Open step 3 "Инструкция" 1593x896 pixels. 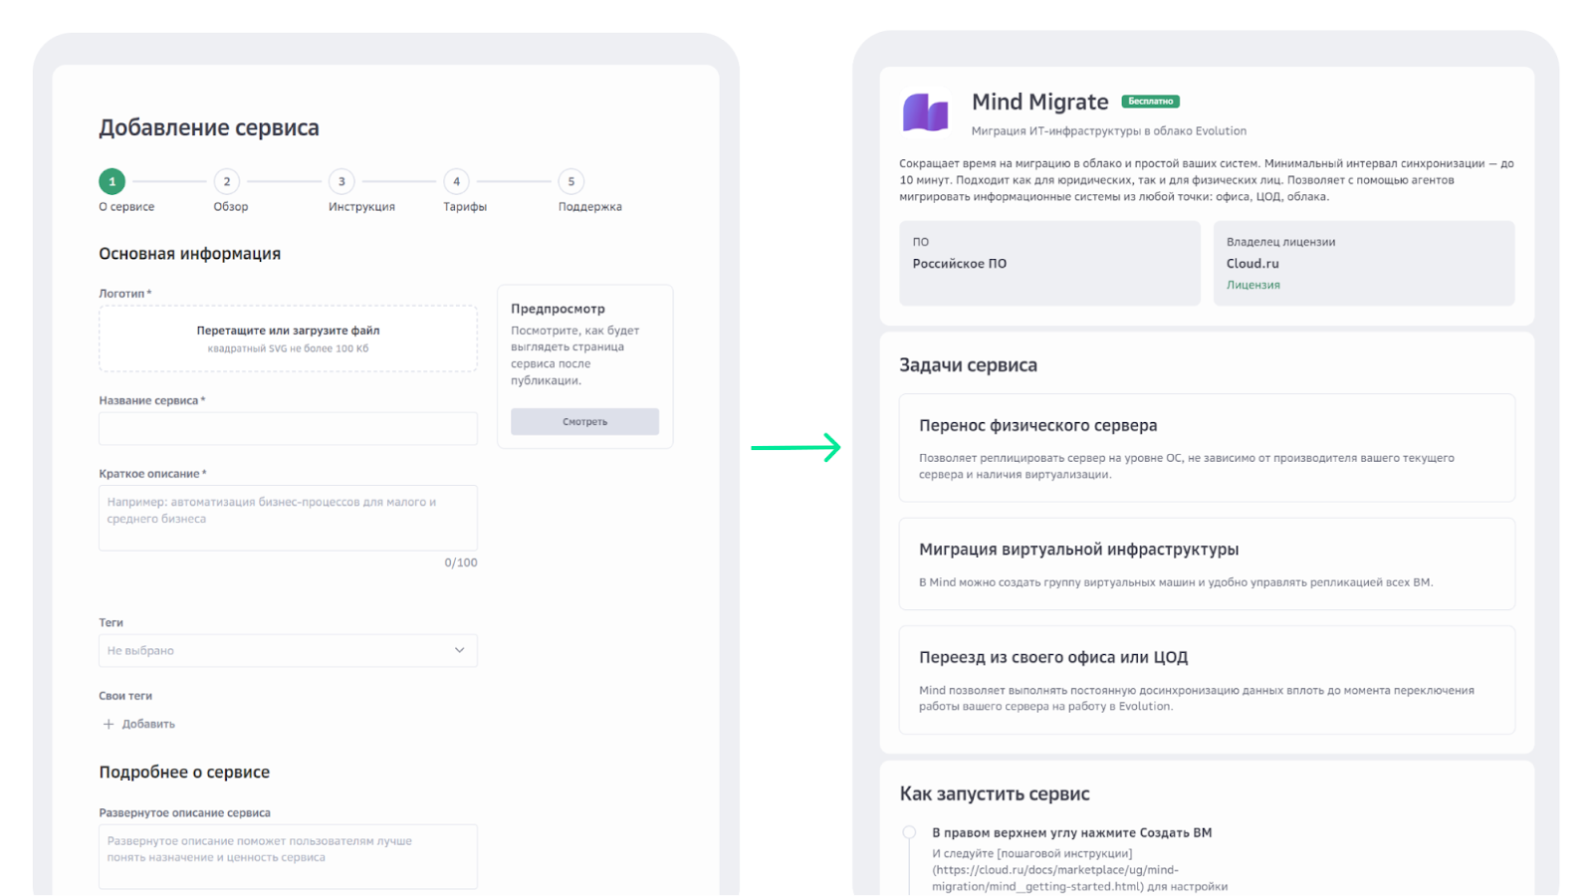(x=341, y=181)
